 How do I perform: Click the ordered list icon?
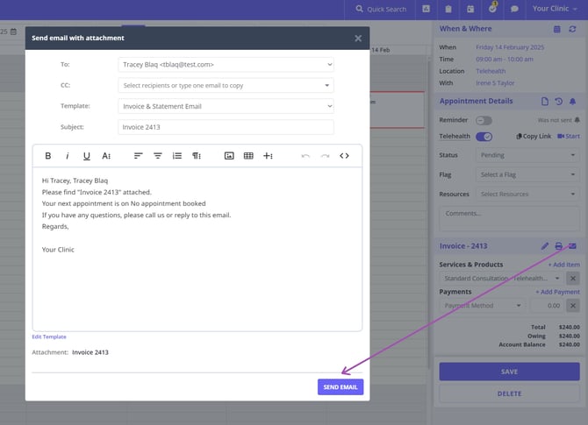[x=177, y=156]
